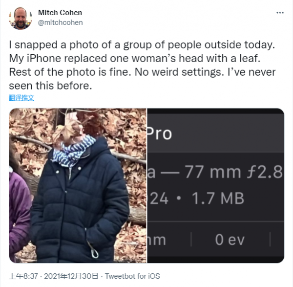This screenshot has height=287, width=293.
Task: Open Mitch Cohen's profile picture
Action: click(21, 18)
